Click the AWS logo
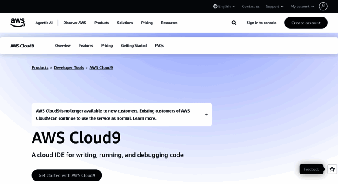Viewport: 338px width, 184px height. click(x=18, y=23)
